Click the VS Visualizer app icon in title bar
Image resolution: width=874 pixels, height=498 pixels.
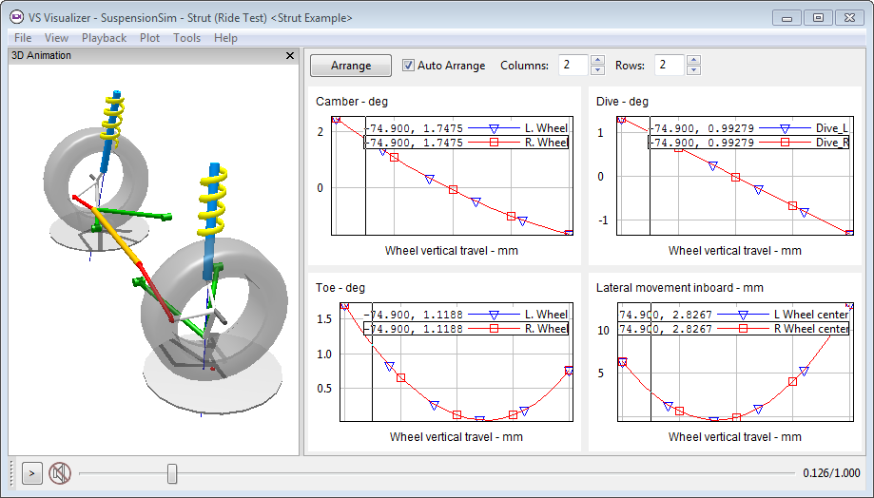click(x=16, y=17)
